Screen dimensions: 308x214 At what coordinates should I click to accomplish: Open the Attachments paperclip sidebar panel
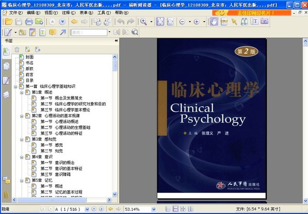pos(6,194)
